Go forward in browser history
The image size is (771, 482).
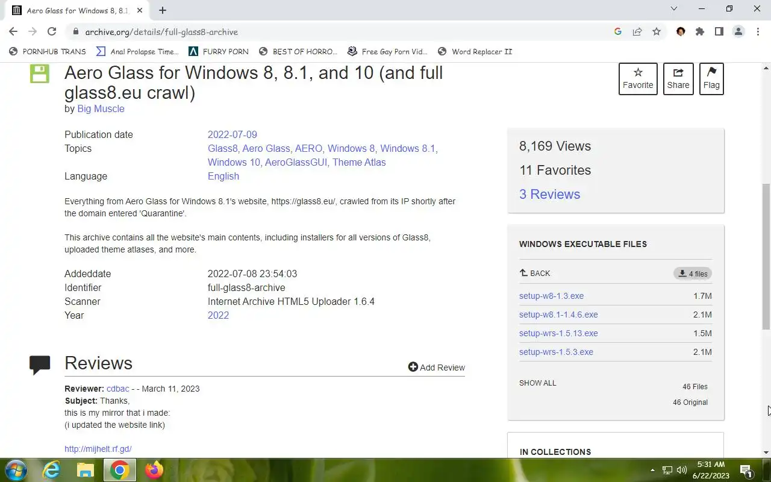point(33,32)
